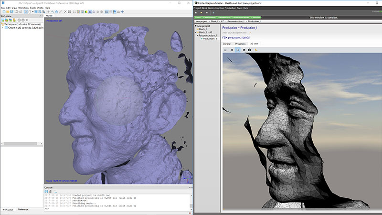Viewport: 382px width, 215px height.
Task: Select Workspace root item in tree
Action: (22, 24)
